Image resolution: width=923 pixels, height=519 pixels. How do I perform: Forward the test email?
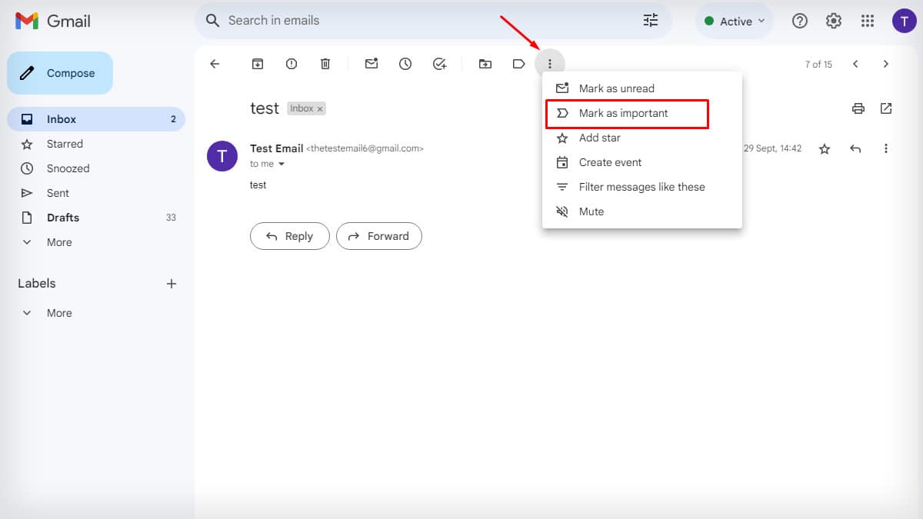(x=379, y=236)
